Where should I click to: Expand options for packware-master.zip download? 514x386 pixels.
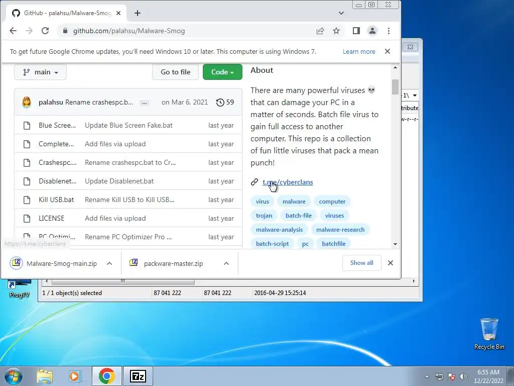click(226, 263)
